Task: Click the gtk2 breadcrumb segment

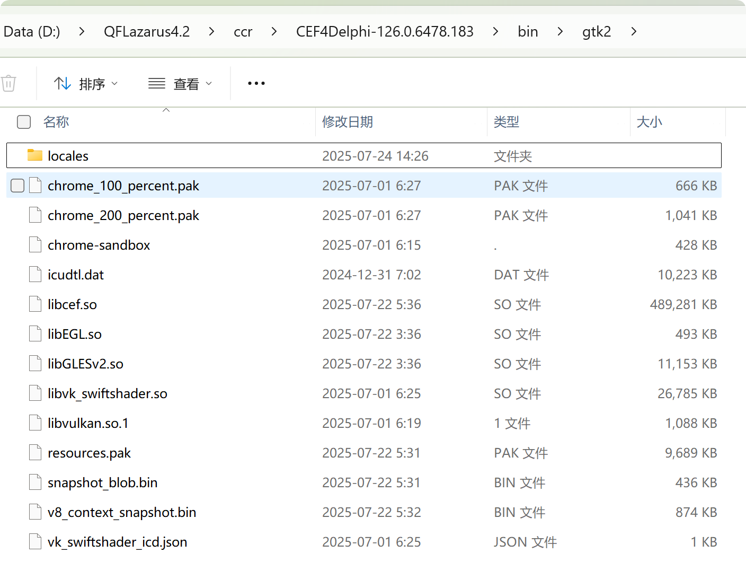Action: pos(597,32)
